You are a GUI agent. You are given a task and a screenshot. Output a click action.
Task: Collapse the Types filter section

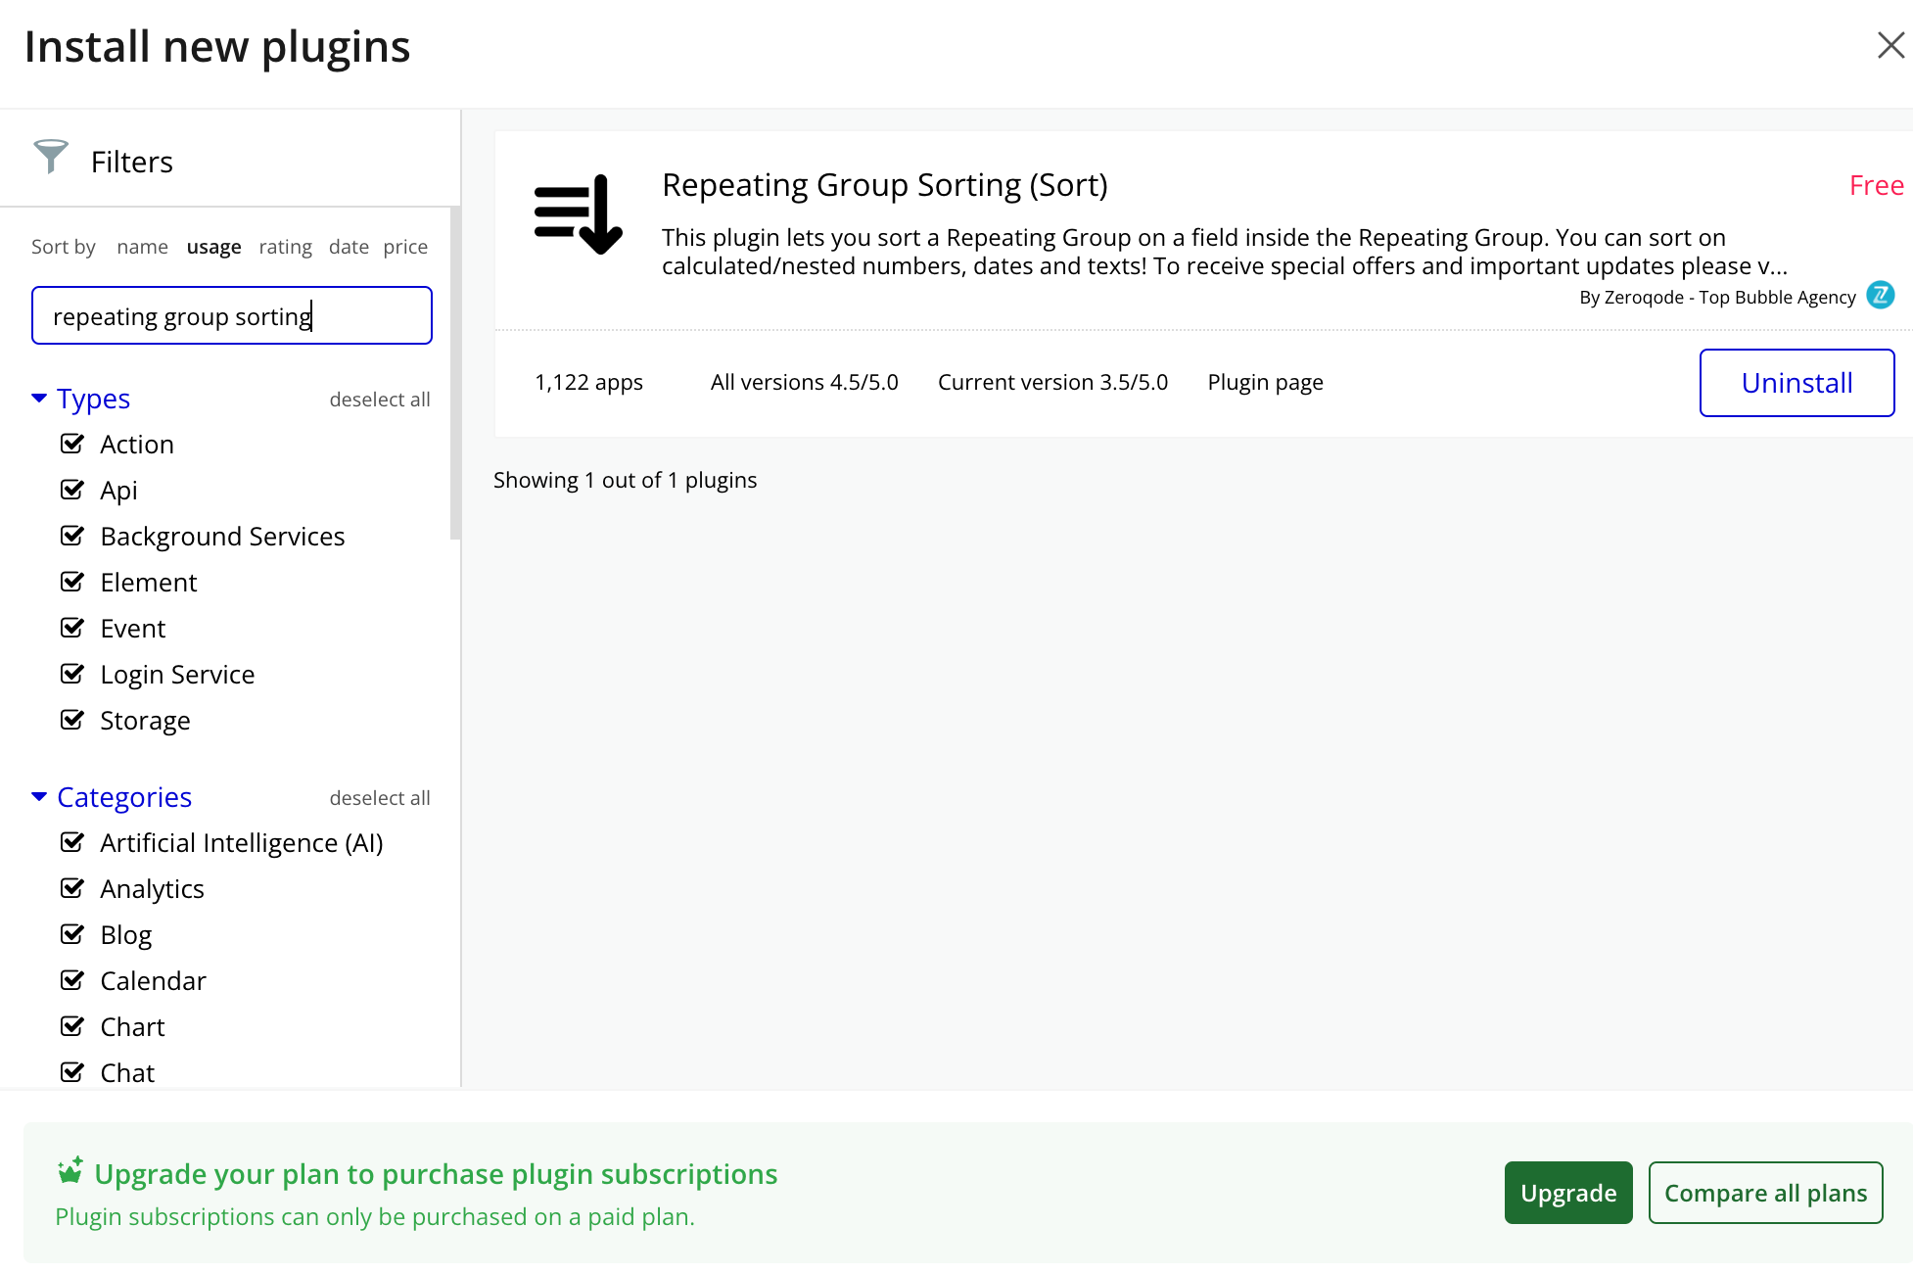(x=39, y=398)
